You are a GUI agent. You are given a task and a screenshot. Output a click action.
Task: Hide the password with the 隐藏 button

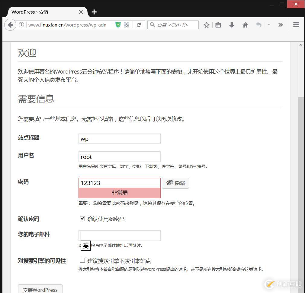coord(175,183)
